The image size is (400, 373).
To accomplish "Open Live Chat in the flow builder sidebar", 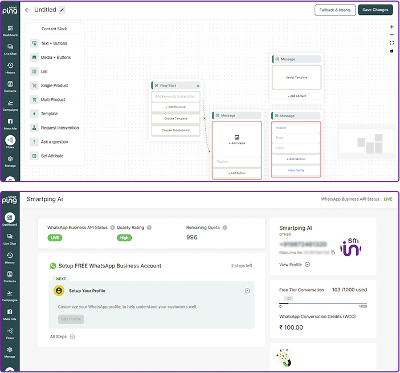I will click(x=10, y=49).
